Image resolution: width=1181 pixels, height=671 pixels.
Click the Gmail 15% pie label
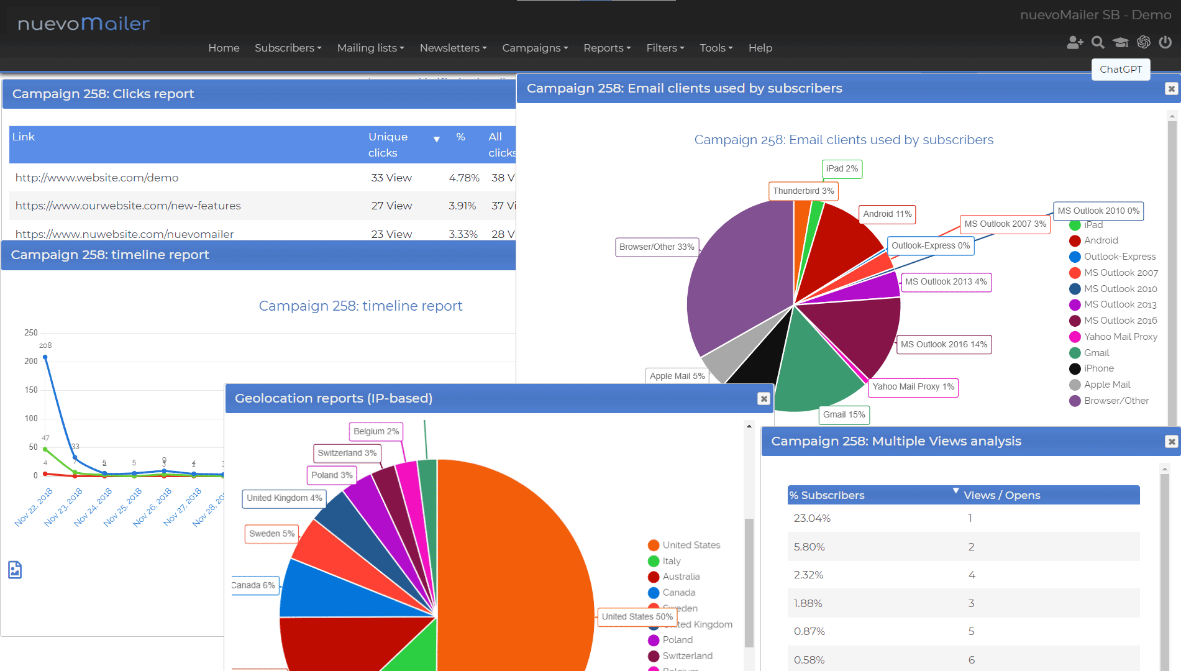[844, 415]
